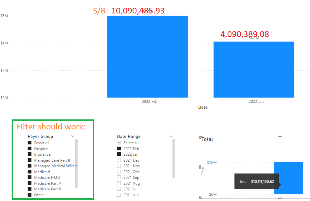Check the 2021 Aug date checkbox
Screen dimensions: 310x201
tap(119, 183)
